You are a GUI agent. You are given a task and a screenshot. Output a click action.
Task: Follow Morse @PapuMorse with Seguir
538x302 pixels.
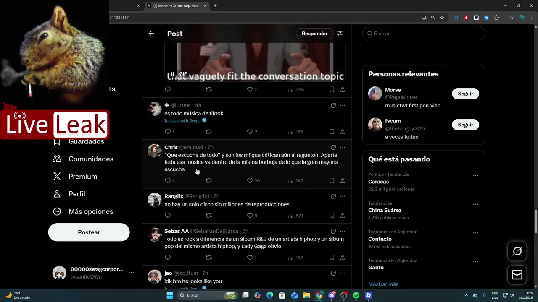click(465, 94)
